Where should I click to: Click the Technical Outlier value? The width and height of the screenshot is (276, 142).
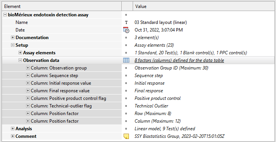click(151, 106)
